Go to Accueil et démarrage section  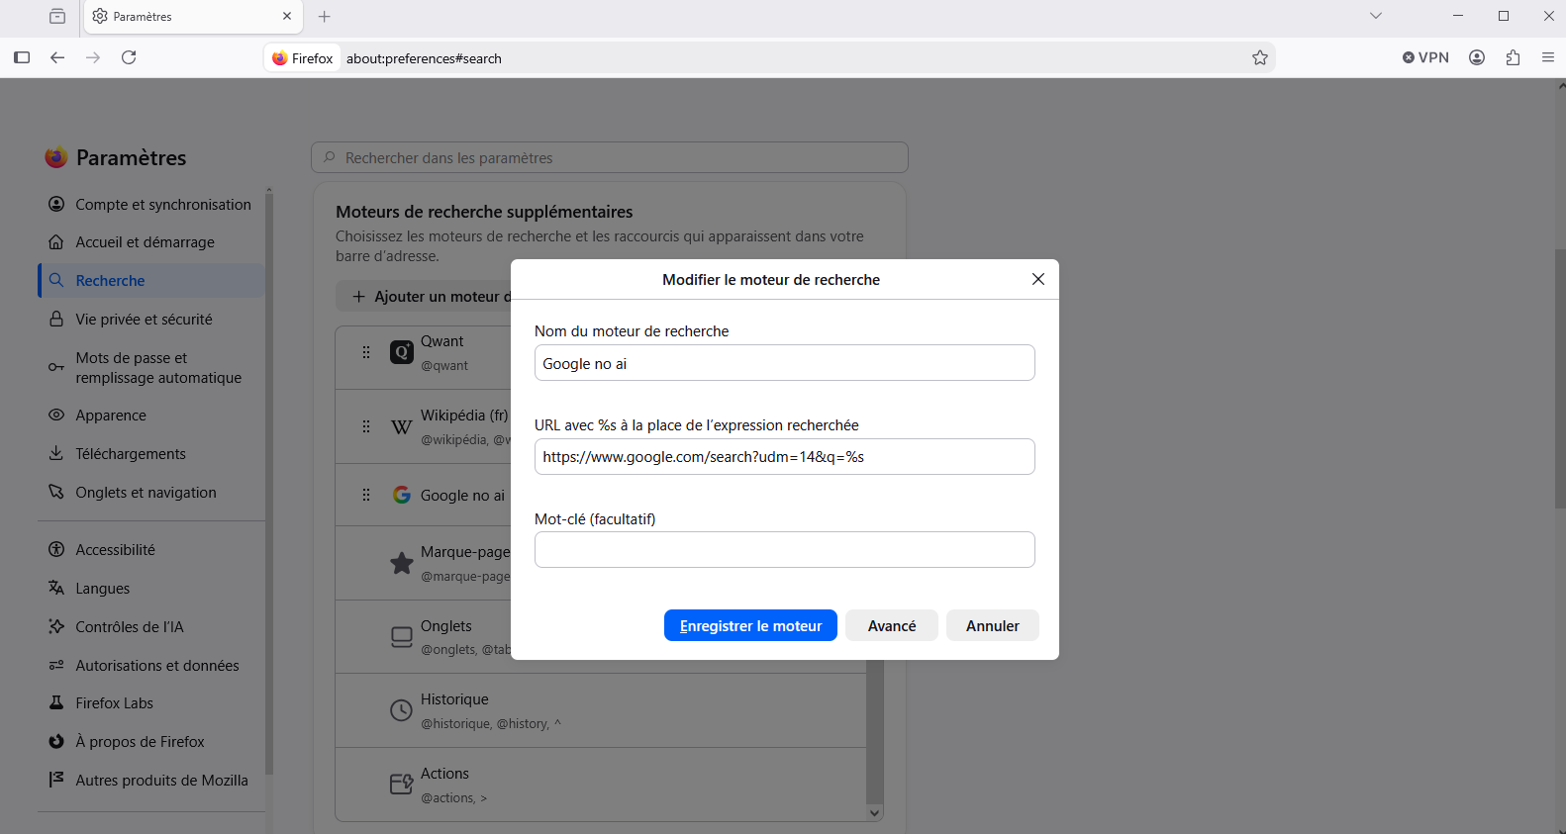(151, 242)
